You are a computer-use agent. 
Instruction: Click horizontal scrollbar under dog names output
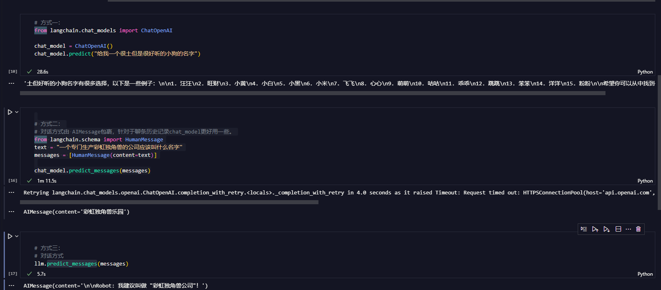pyautogui.click(x=313, y=93)
